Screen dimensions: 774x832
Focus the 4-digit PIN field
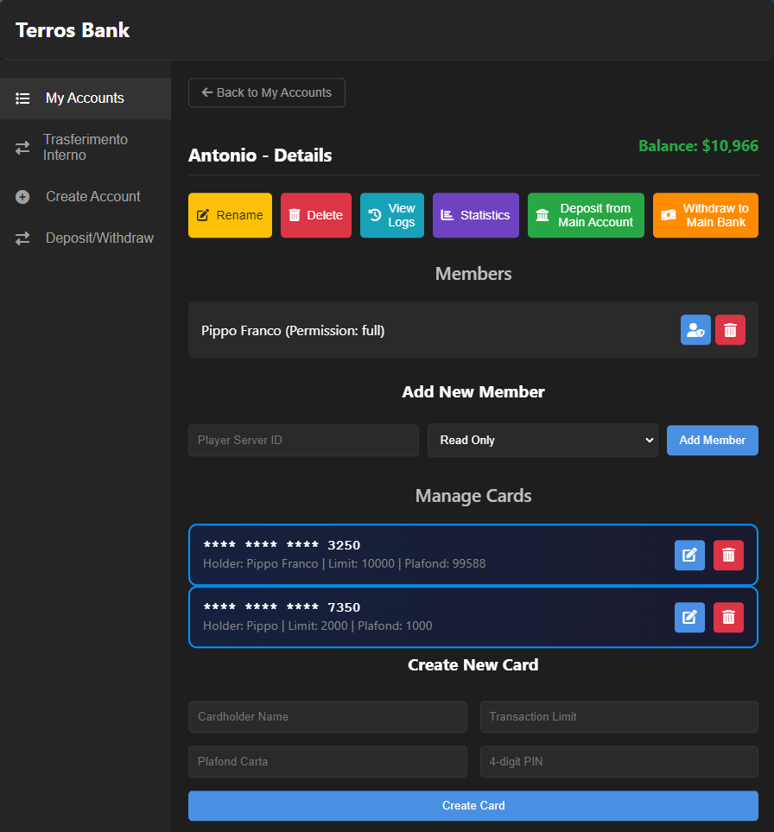[619, 762]
